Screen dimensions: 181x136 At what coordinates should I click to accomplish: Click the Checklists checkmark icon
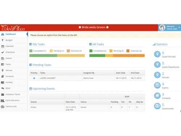coord(3,52)
